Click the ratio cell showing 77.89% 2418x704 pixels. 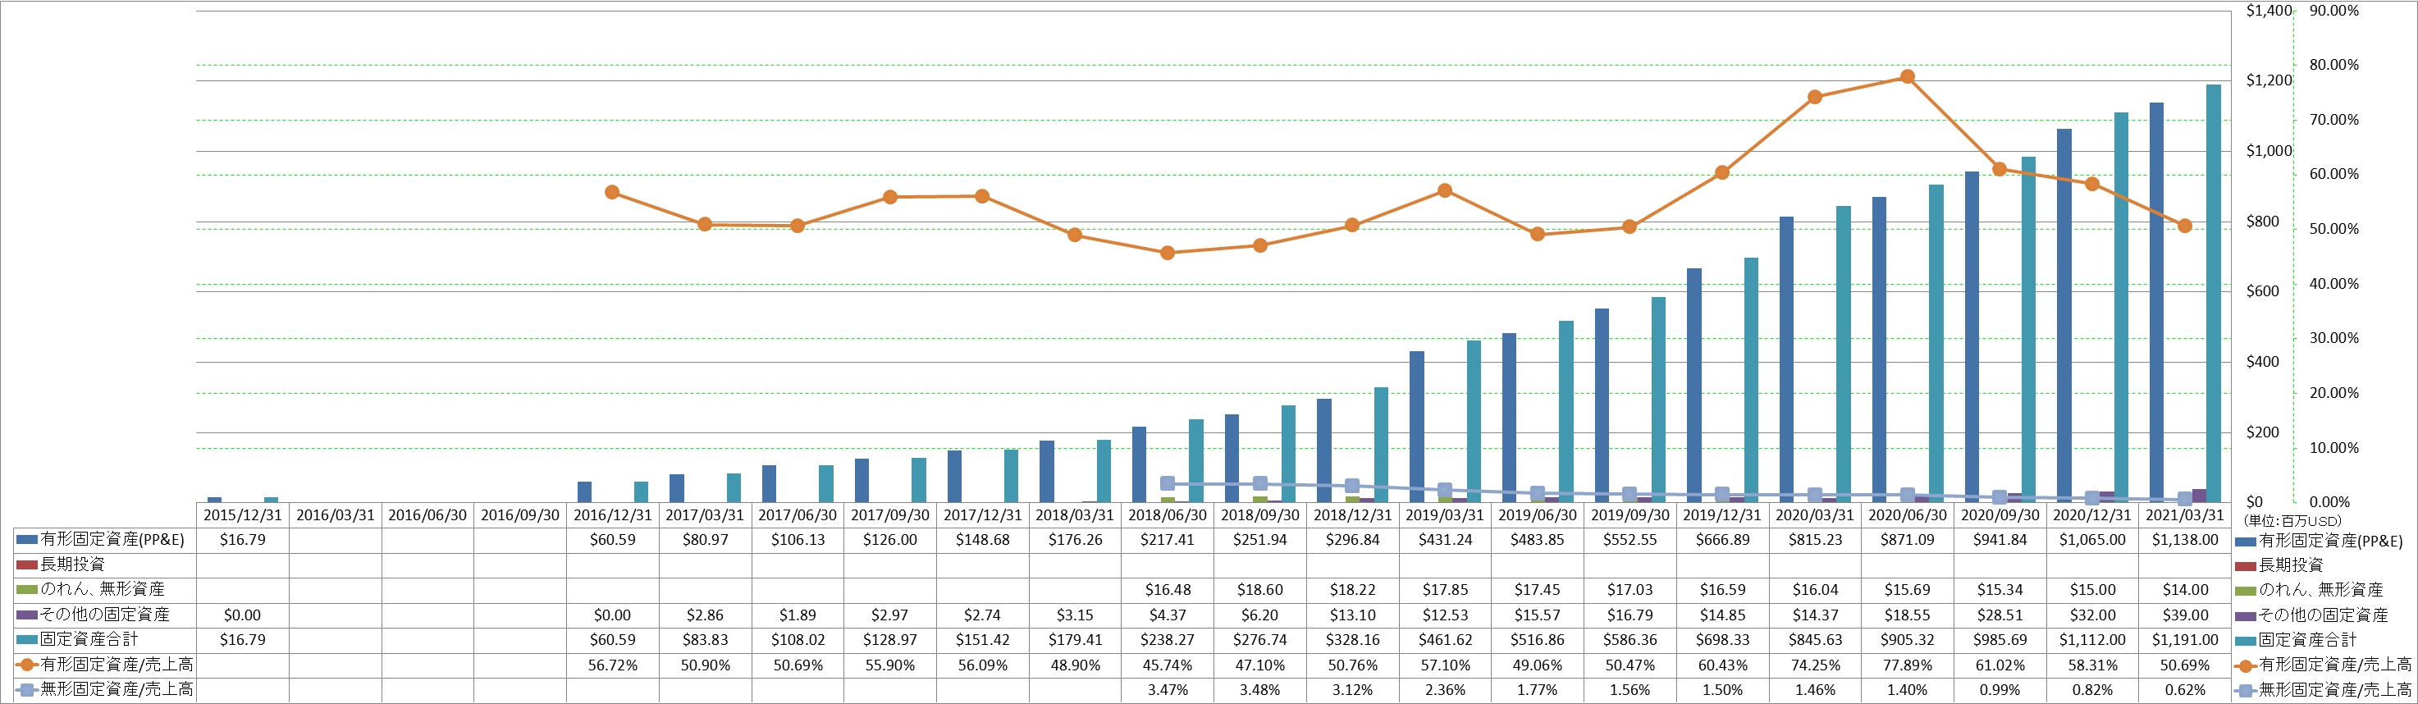1908,665
